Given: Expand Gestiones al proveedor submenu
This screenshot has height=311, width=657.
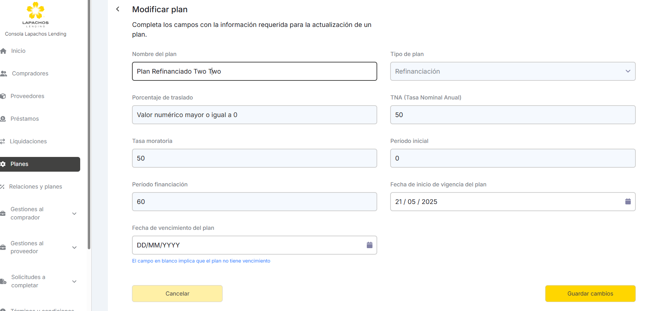Looking at the screenshot, I should [x=74, y=247].
